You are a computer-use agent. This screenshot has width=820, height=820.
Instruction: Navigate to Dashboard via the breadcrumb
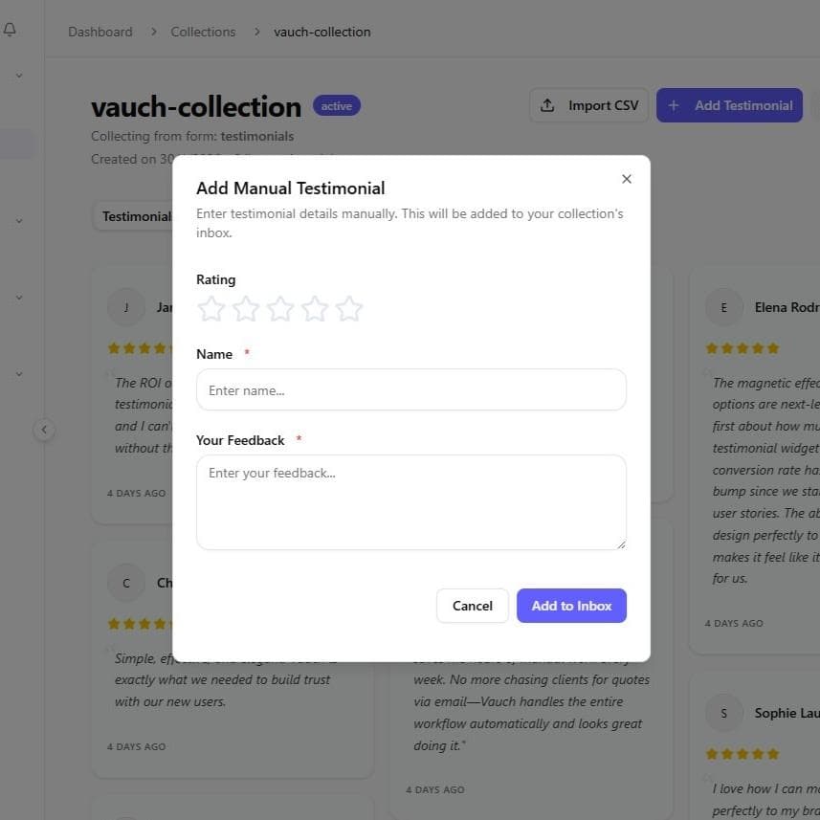pyautogui.click(x=100, y=31)
